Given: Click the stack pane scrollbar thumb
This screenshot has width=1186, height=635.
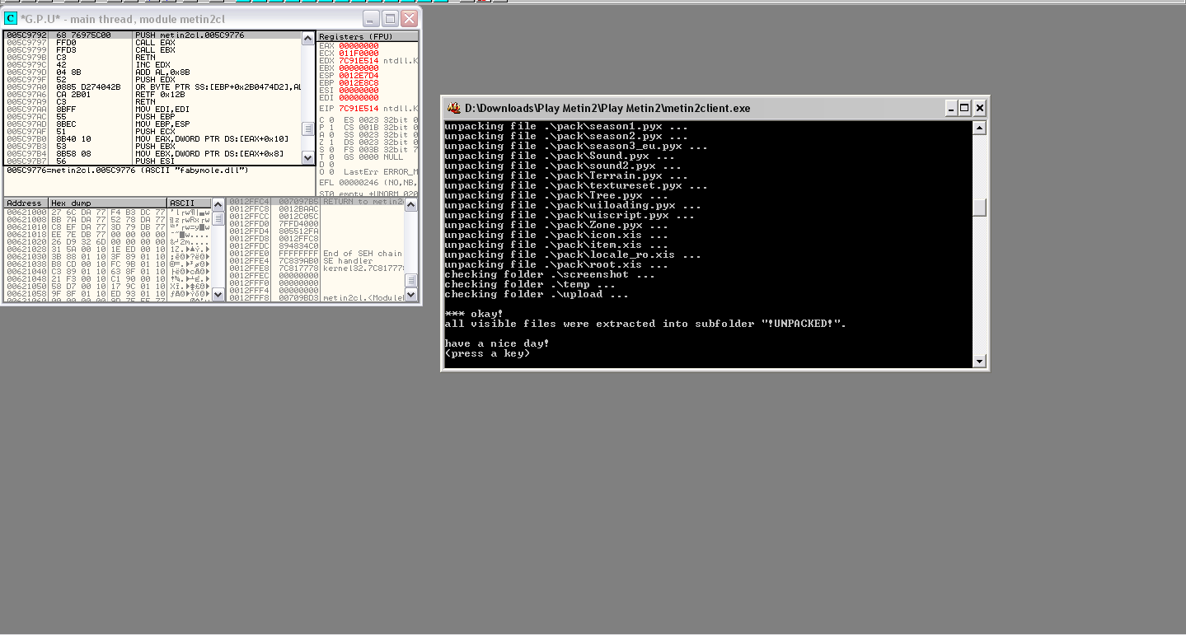Looking at the screenshot, I should coord(410,282).
